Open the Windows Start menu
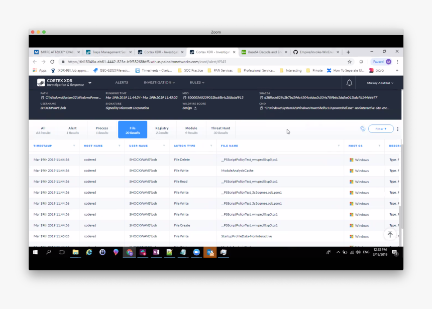 [35, 252]
